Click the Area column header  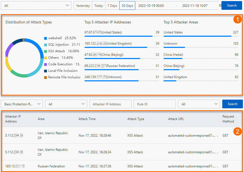tap(41, 119)
